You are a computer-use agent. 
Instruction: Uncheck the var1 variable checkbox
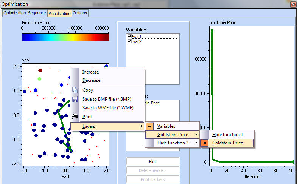coord(130,37)
